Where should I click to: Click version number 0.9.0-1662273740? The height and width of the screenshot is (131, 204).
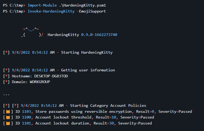[99, 35]
